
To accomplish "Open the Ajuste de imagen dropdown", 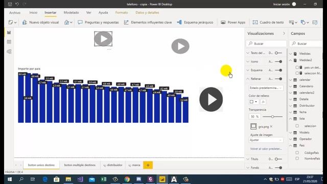I will (x=266, y=140).
